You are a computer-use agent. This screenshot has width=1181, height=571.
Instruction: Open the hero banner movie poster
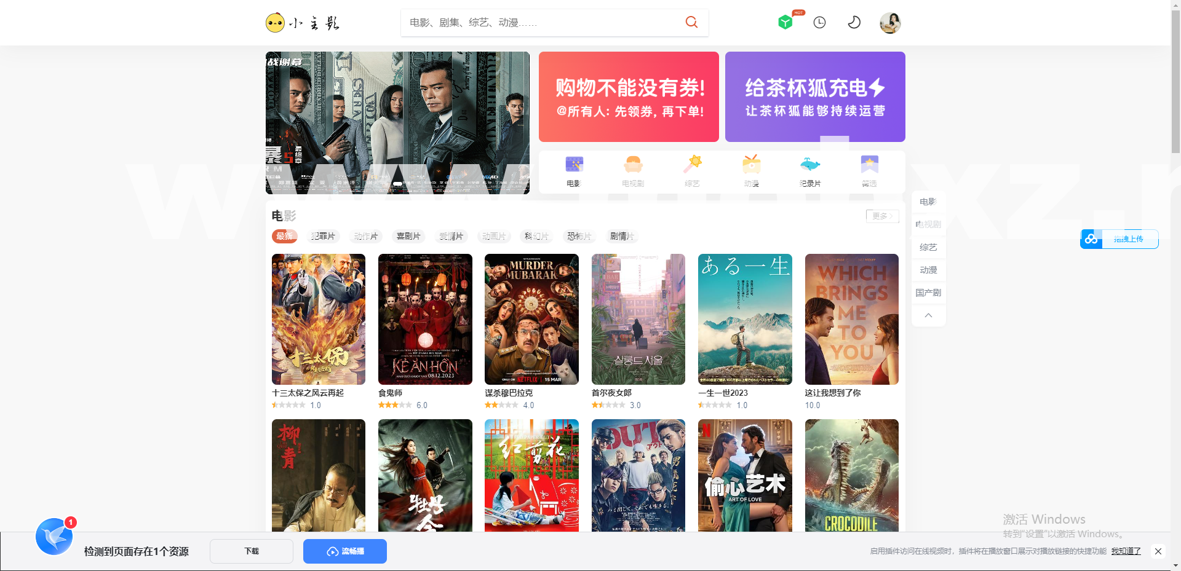coord(397,122)
